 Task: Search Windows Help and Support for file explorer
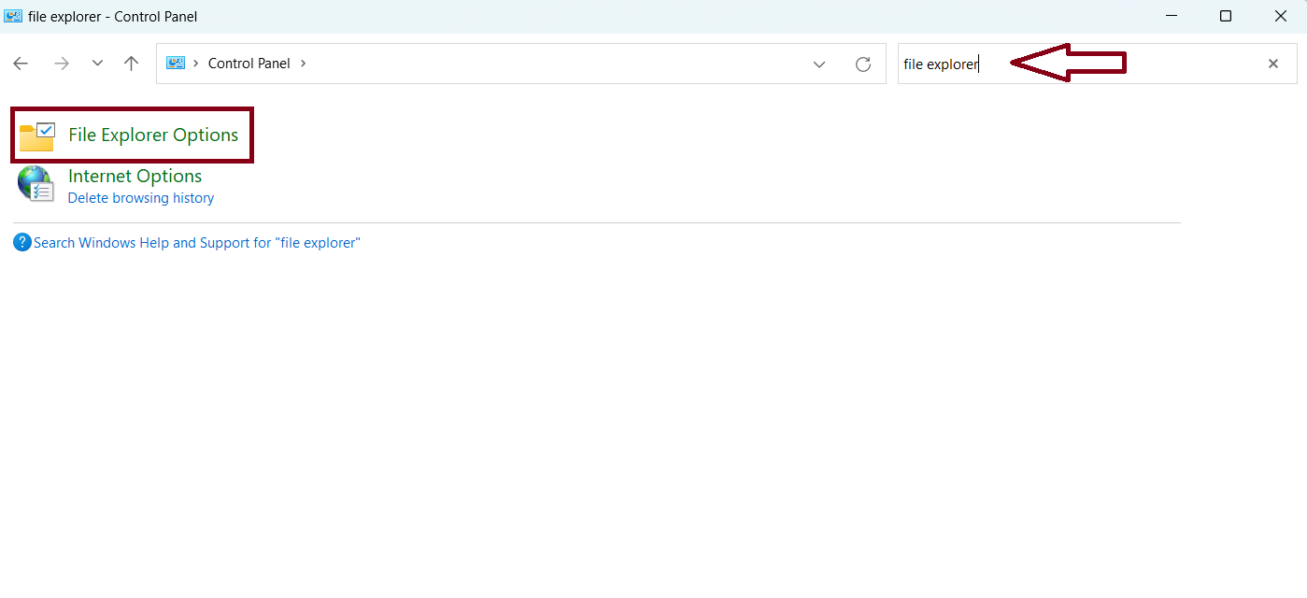coord(196,242)
